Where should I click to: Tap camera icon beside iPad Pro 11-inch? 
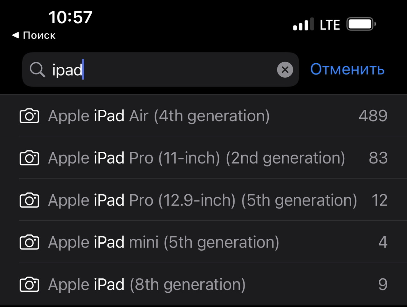coord(29,158)
